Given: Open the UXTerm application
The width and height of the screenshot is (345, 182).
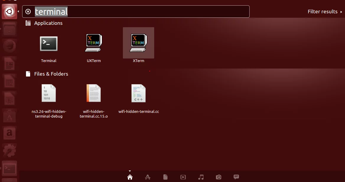Looking at the screenshot, I should coord(94,44).
